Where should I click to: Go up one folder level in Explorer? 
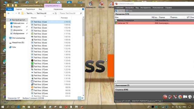pos(19,13)
